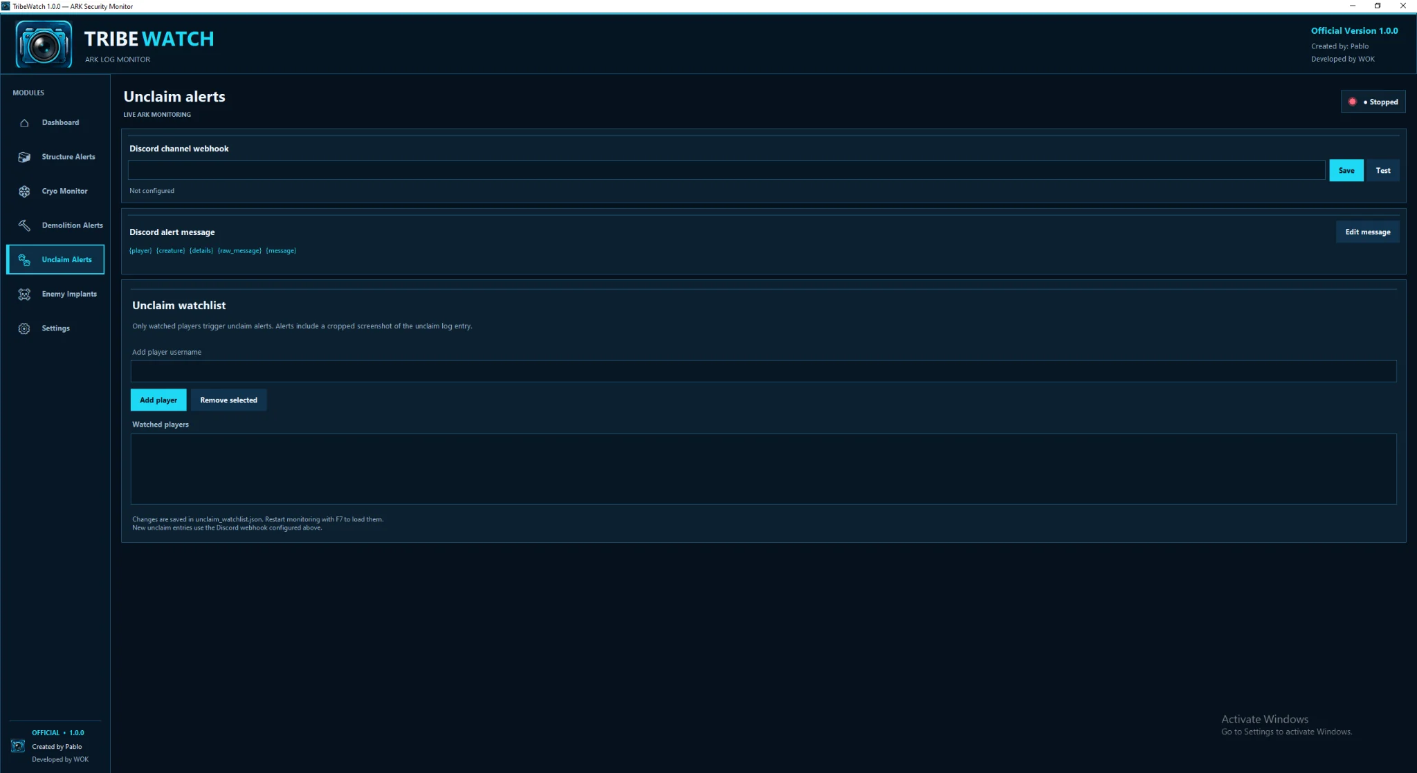Focus the Add player username field

point(763,371)
